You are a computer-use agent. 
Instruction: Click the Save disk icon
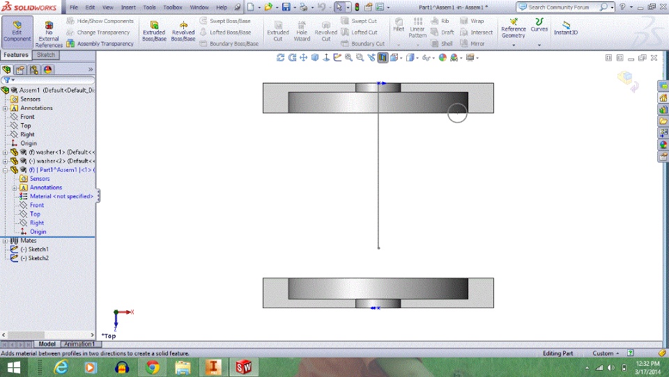(x=286, y=7)
